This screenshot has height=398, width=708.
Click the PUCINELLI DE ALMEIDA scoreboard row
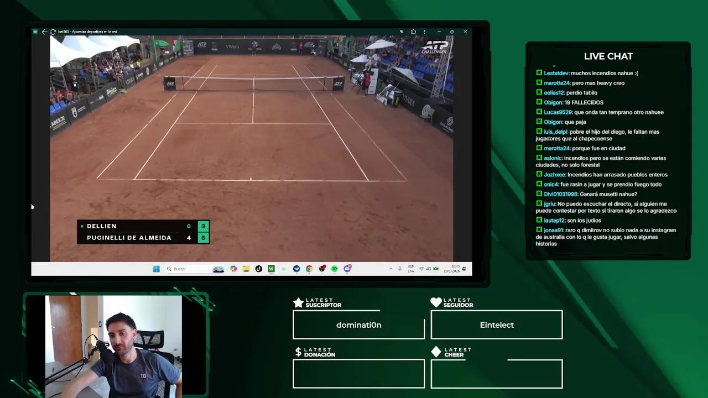[143, 238]
